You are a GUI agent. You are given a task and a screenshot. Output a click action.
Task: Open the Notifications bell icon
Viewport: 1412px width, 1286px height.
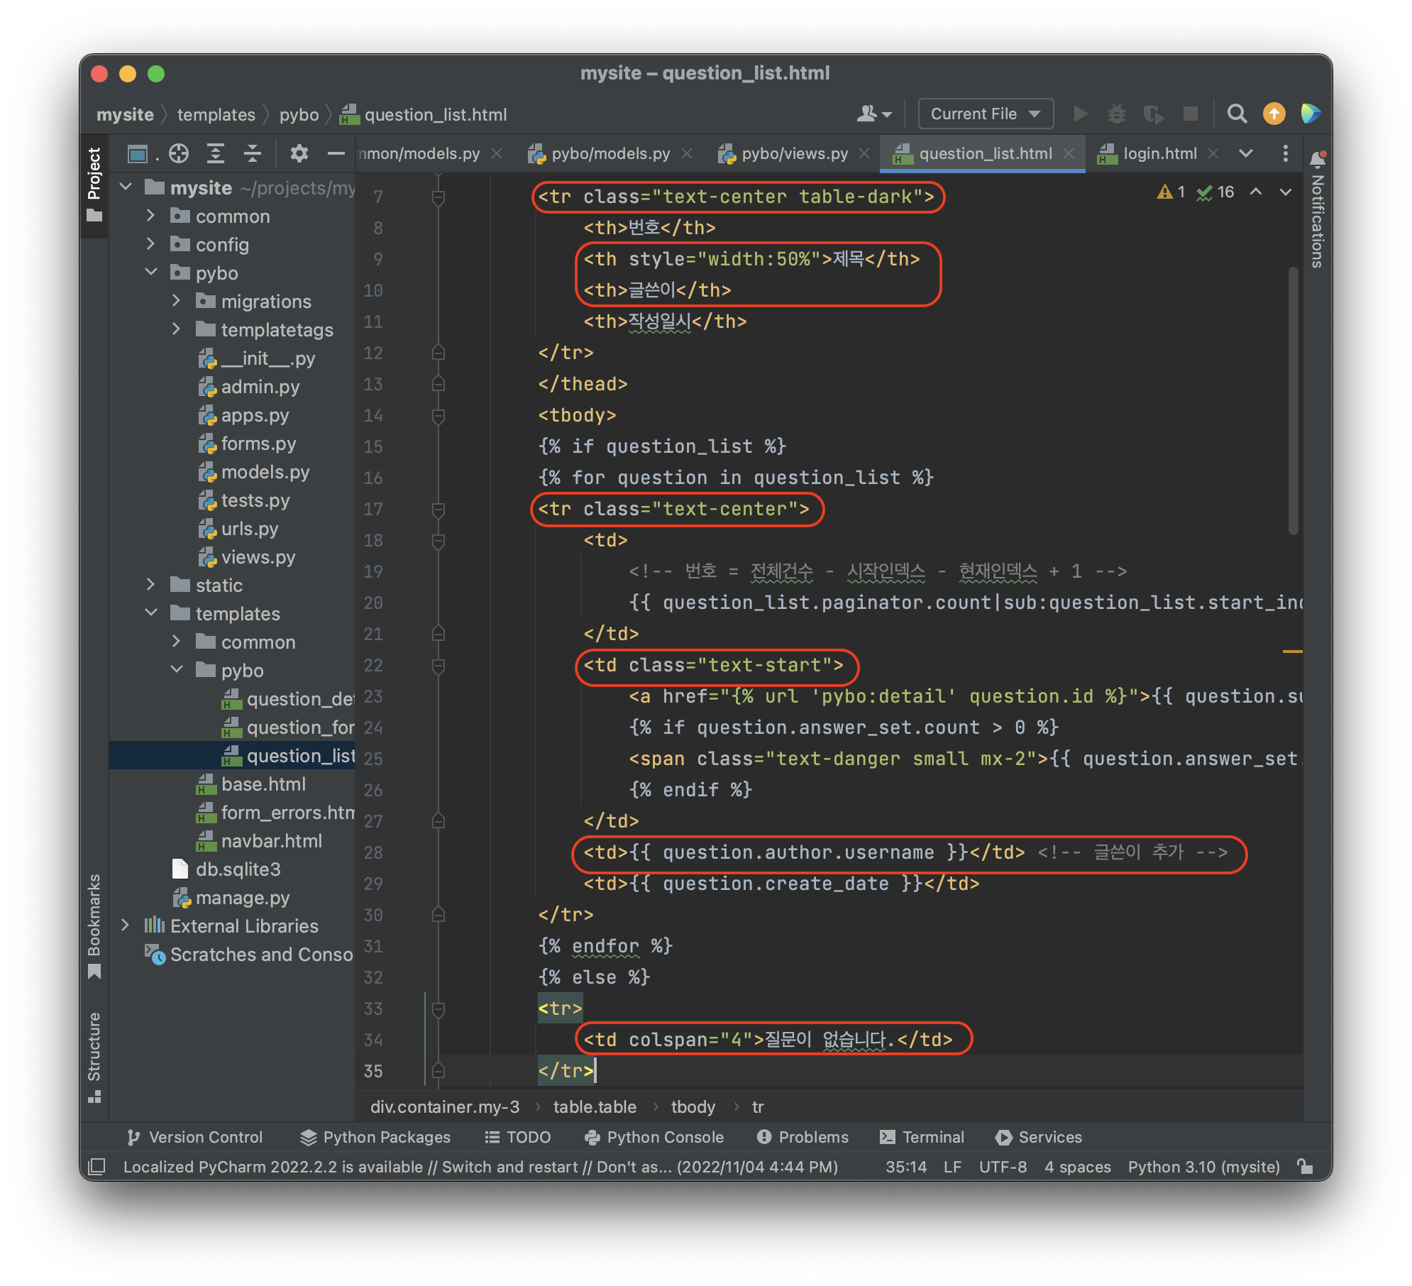(1318, 158)
